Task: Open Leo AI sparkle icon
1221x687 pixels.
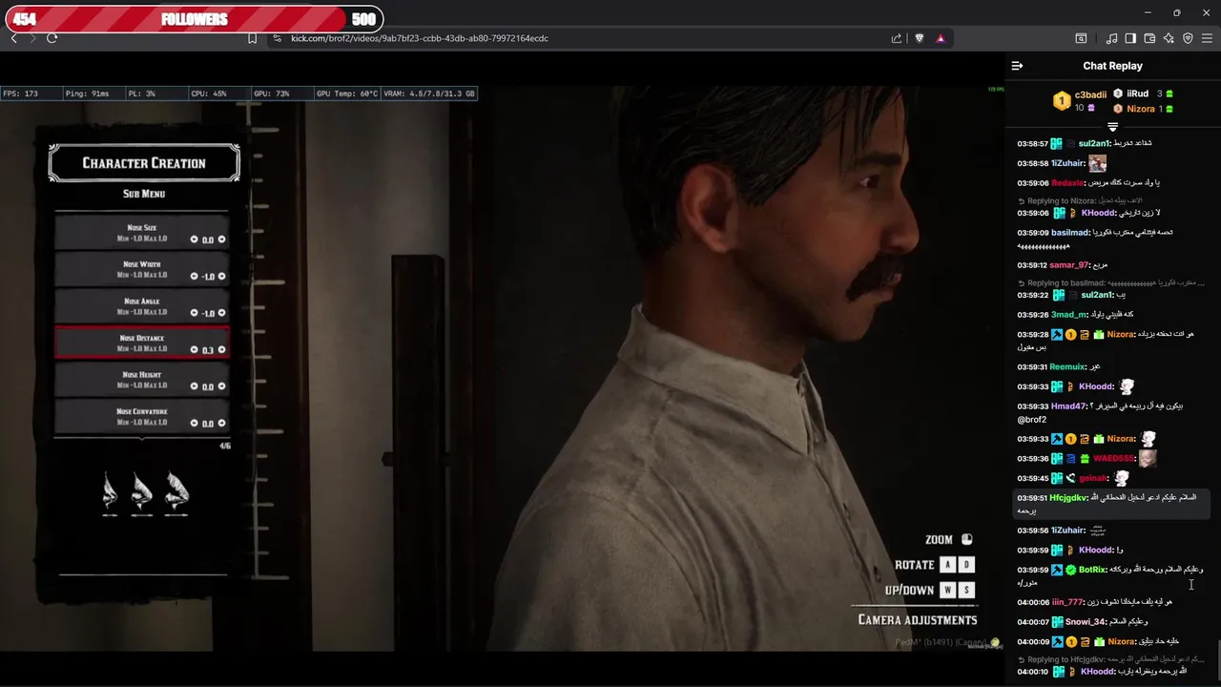Action: tap(1169, 38)
